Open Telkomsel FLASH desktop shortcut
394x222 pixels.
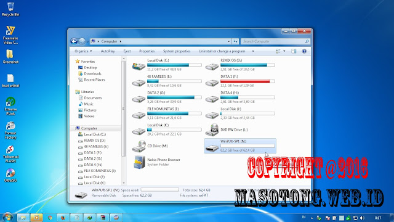10,154
